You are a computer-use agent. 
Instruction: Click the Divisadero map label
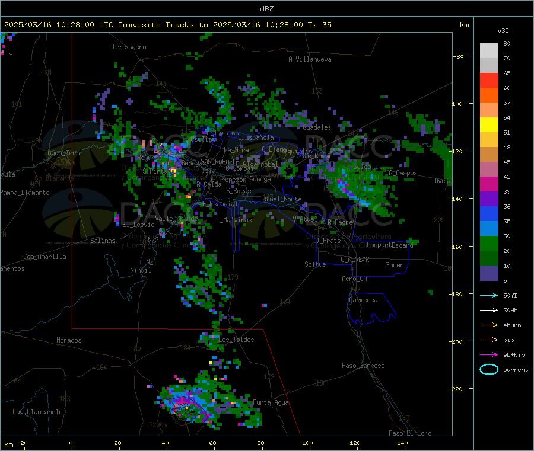pos(128,47)
